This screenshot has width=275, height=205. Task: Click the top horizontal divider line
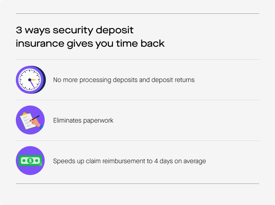137,13
